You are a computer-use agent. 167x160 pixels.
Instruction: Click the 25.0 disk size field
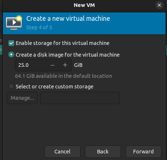pyautogui.click(x=31, y=65)
